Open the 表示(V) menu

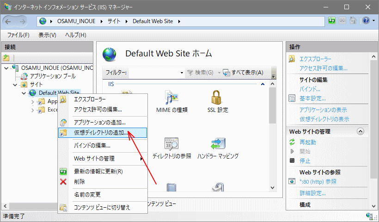pos(47,35)
